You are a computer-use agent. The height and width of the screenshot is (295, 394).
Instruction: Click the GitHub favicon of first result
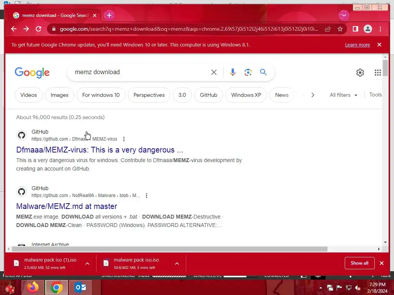tap(22, 135)
